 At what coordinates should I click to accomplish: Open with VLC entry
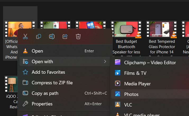point(150,105)
